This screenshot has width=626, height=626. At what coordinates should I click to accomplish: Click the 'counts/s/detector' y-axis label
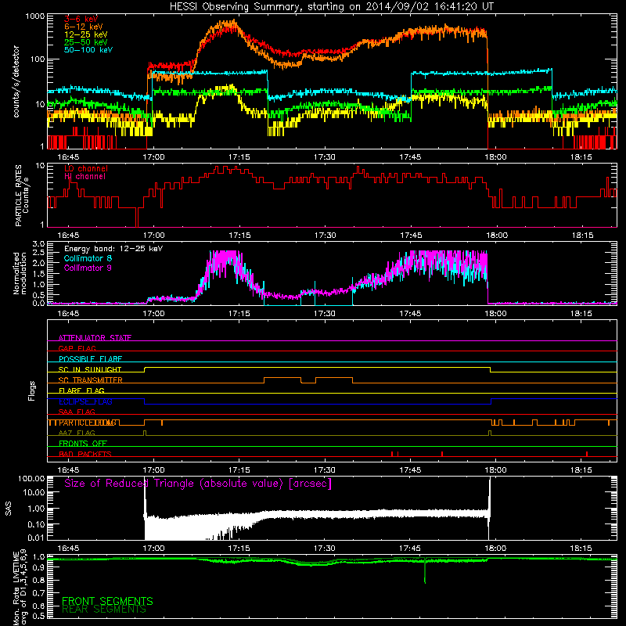click(16, 81)
